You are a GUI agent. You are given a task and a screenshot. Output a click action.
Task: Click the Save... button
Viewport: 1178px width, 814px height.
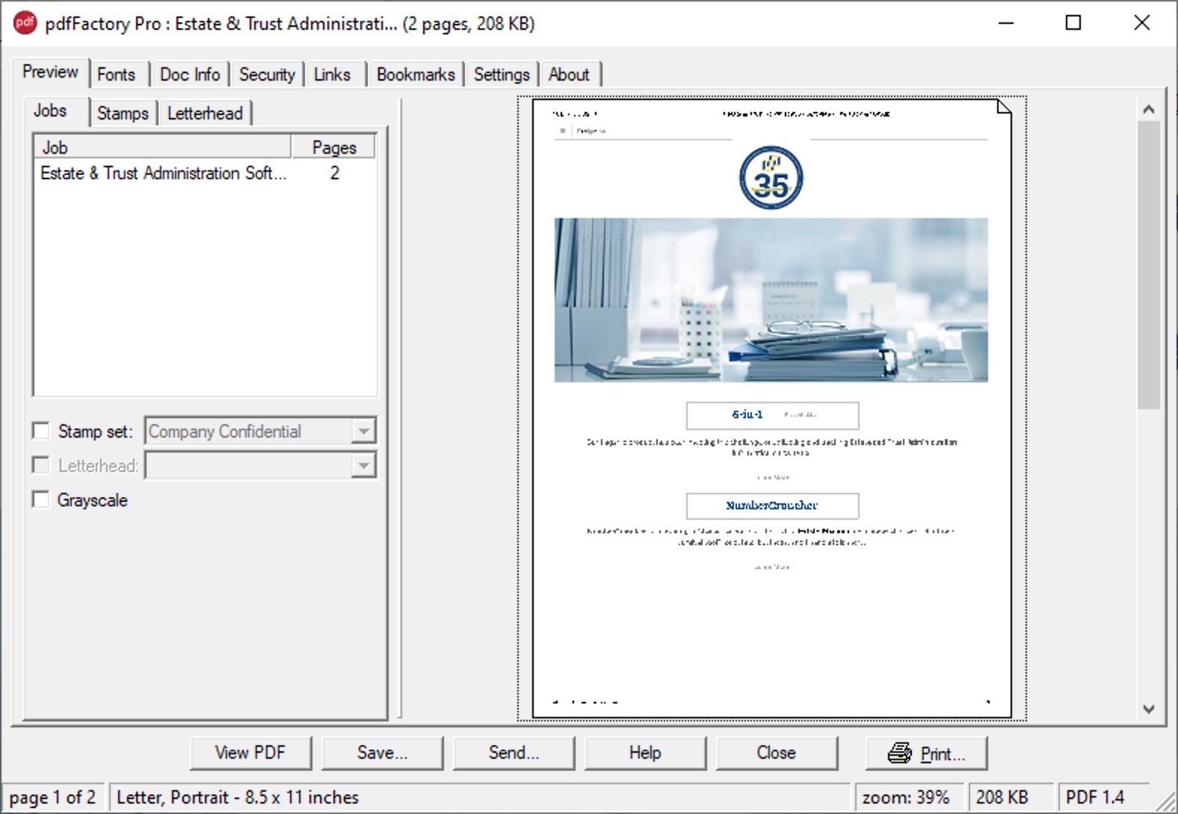[x=382, y=753]
